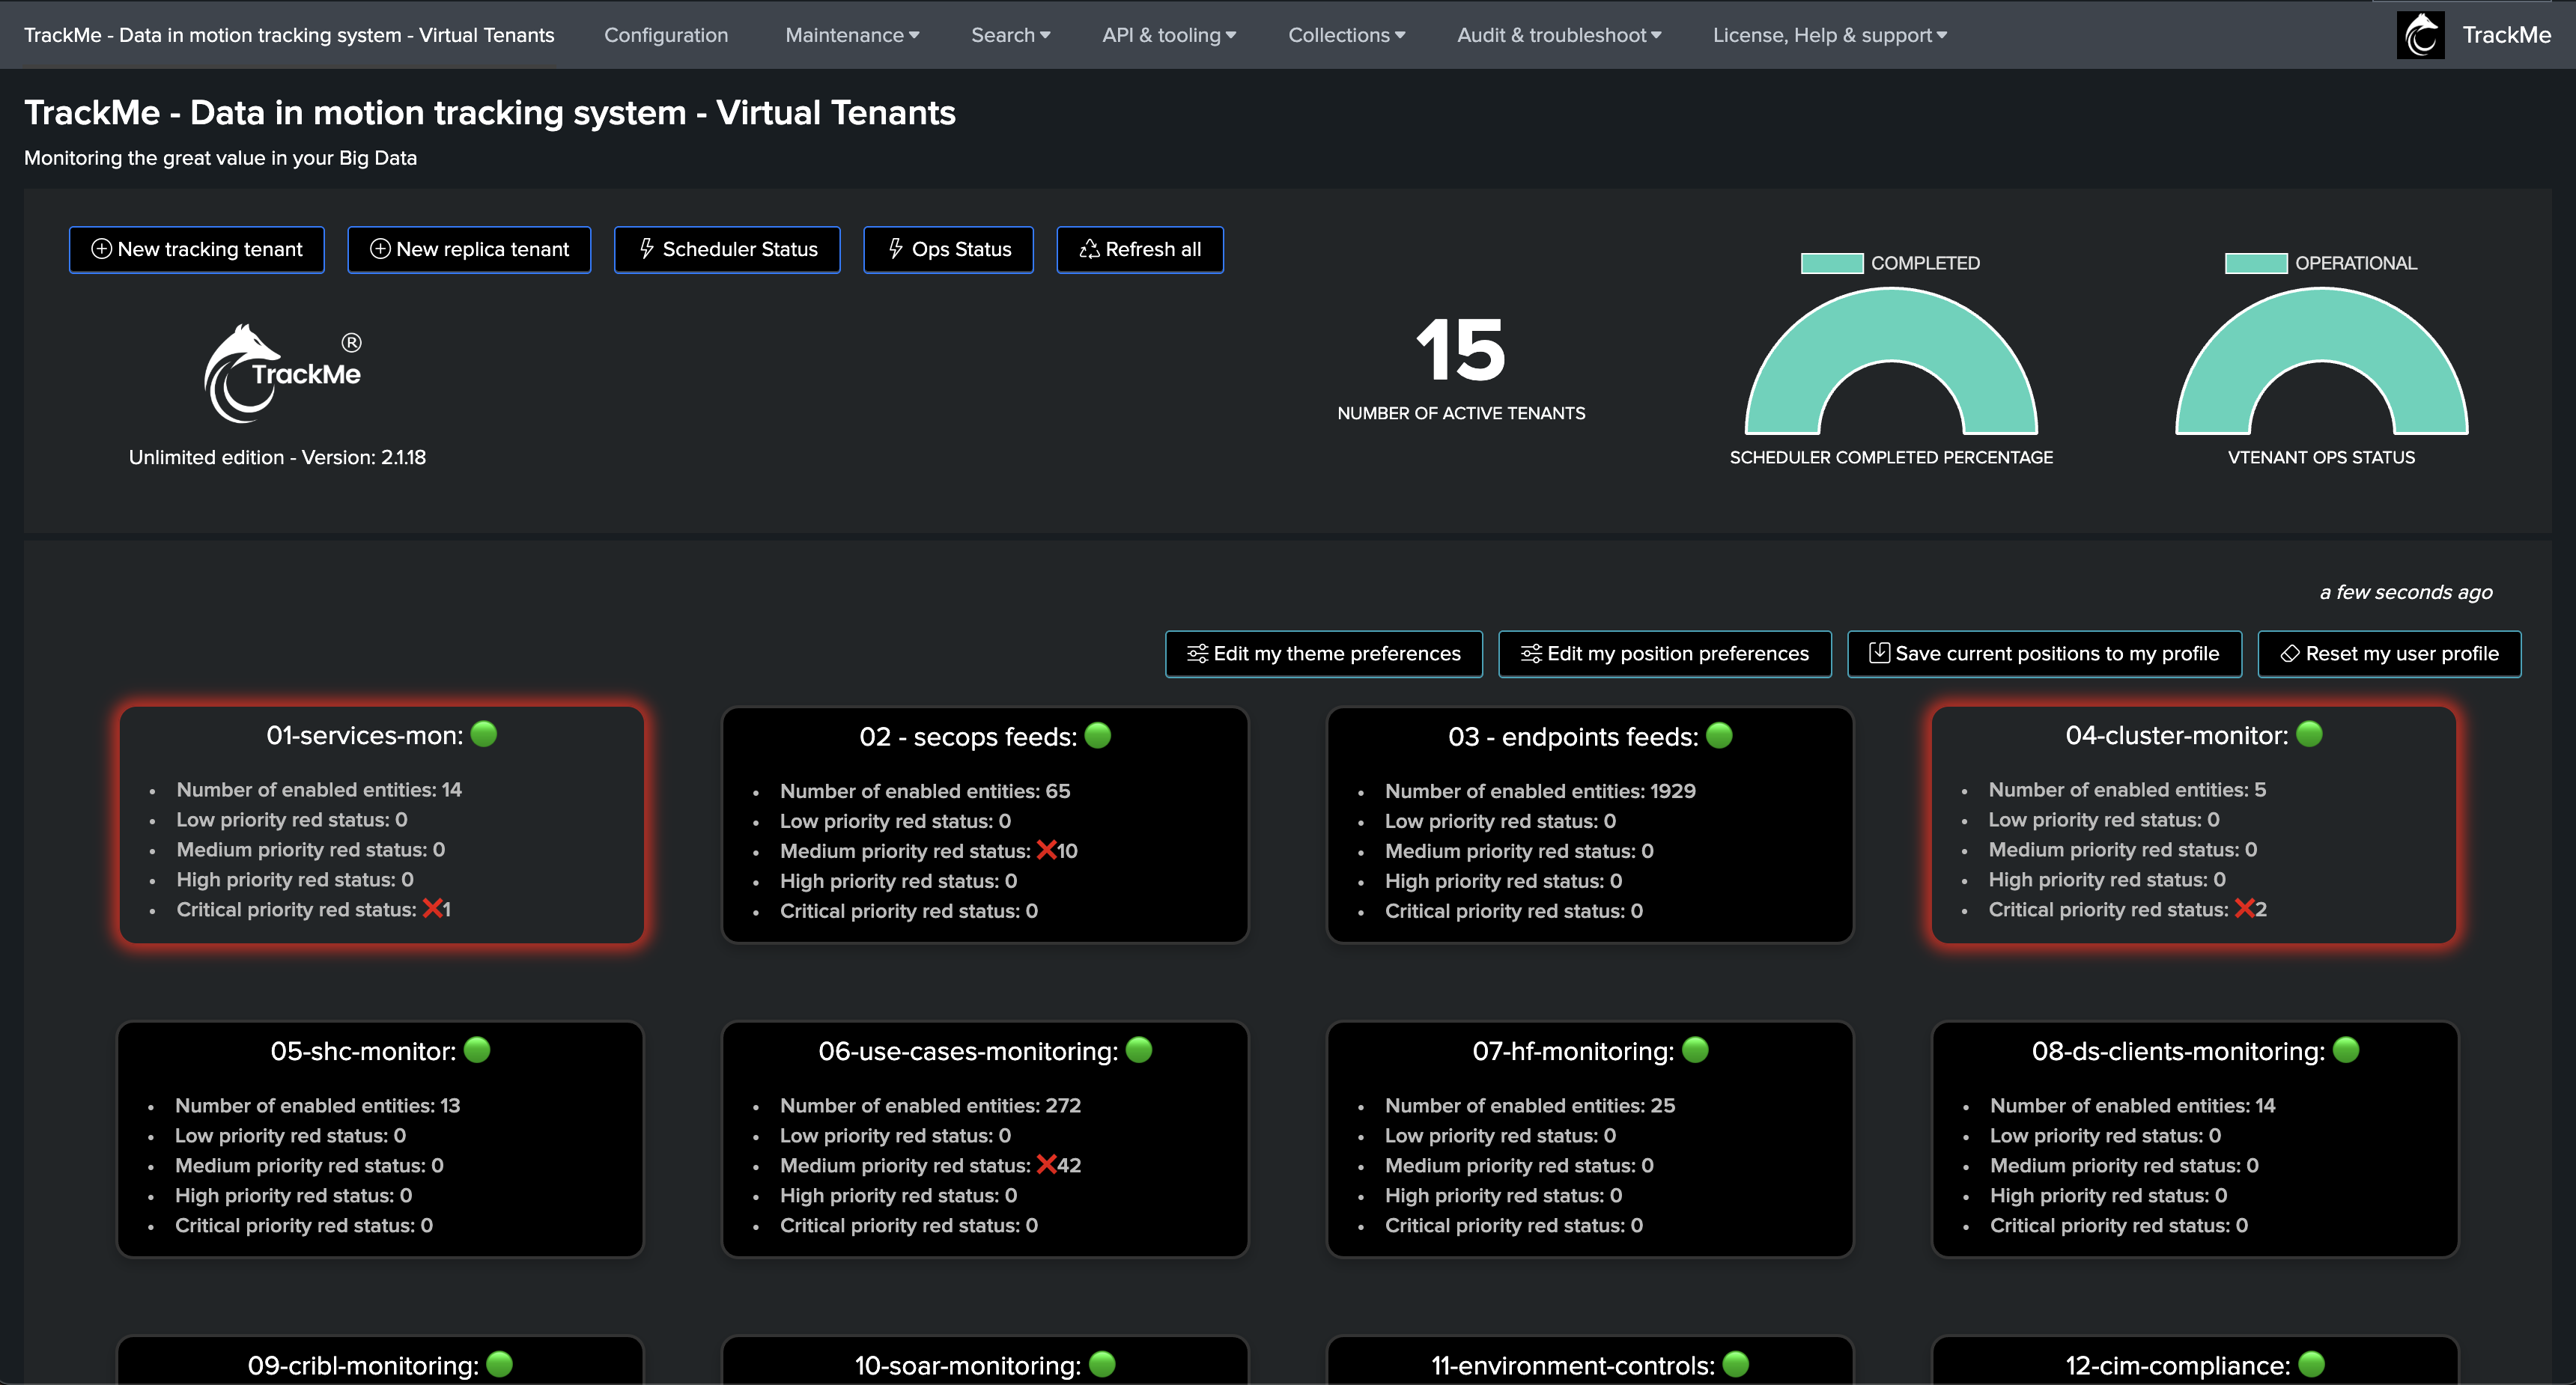Screen dimensions: 2576x1385
Task: Click red X on 01-services-mon critical status
Action: click(x=432, y=908)
